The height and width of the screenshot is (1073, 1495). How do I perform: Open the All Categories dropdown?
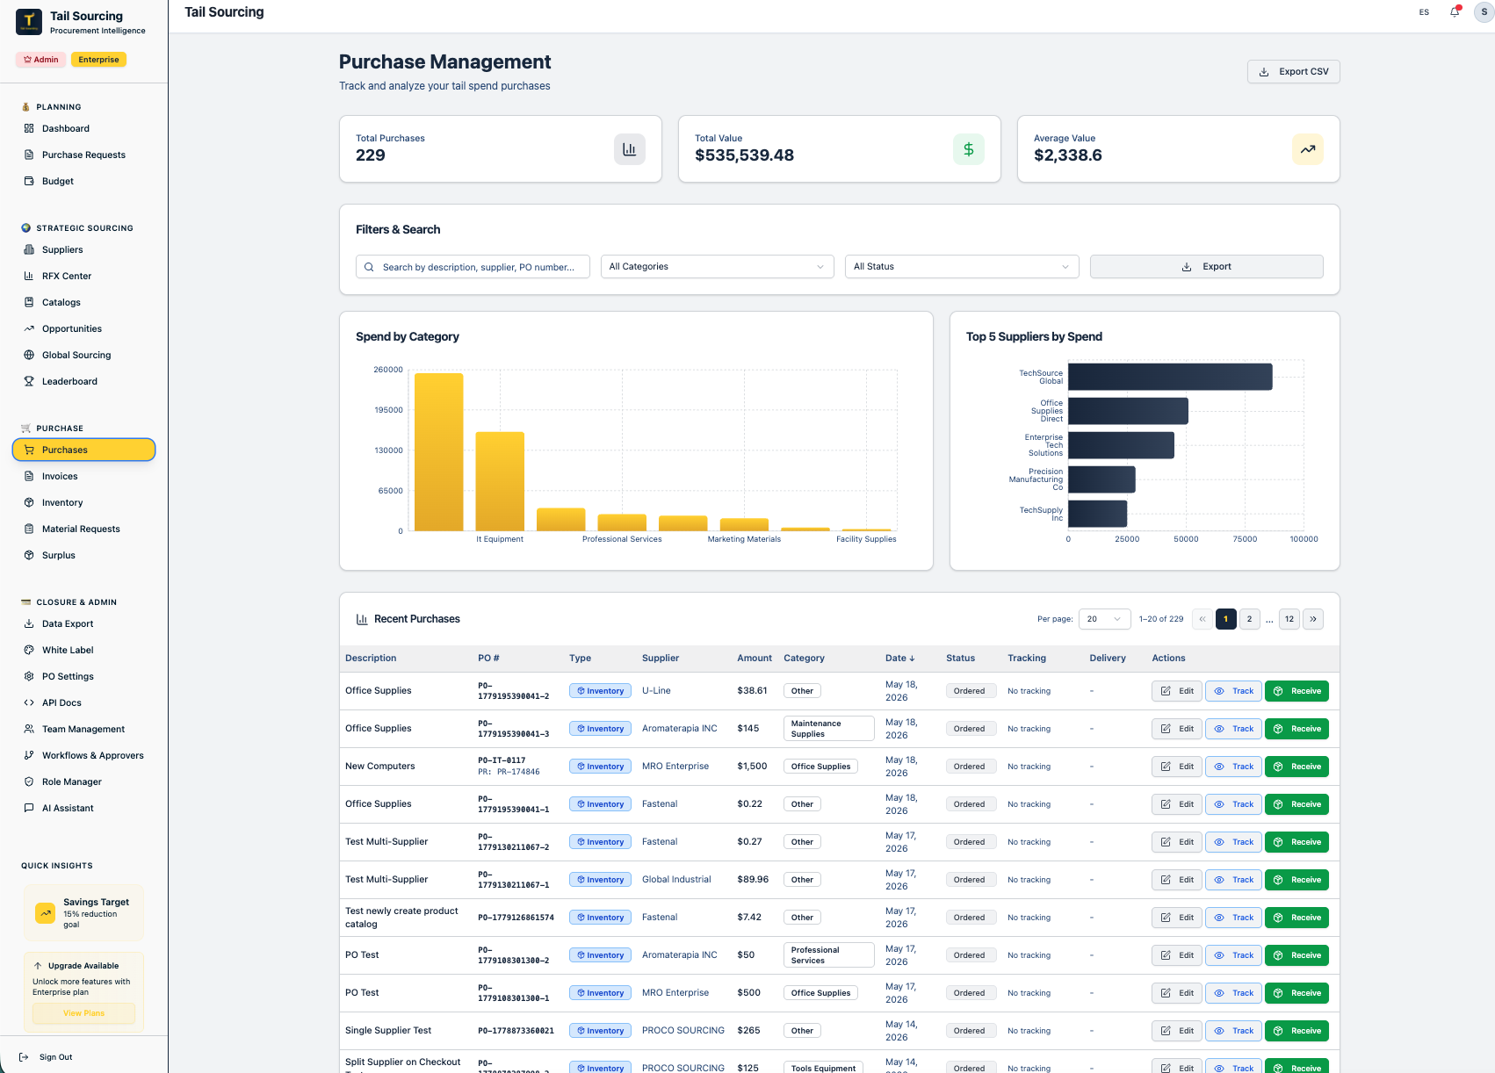coord(717,267)
